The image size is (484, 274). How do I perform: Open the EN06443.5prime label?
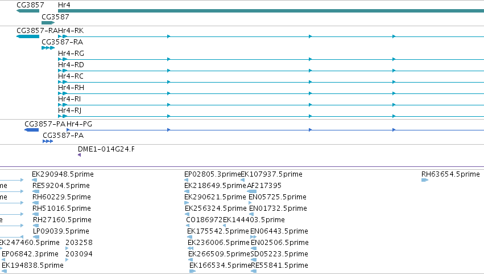tap(279, 232)
